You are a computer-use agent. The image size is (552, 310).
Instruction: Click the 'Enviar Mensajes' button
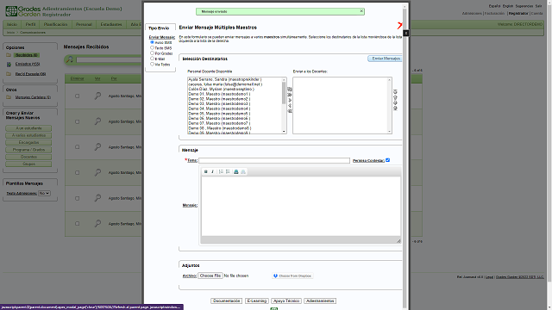tap(386, 59)
